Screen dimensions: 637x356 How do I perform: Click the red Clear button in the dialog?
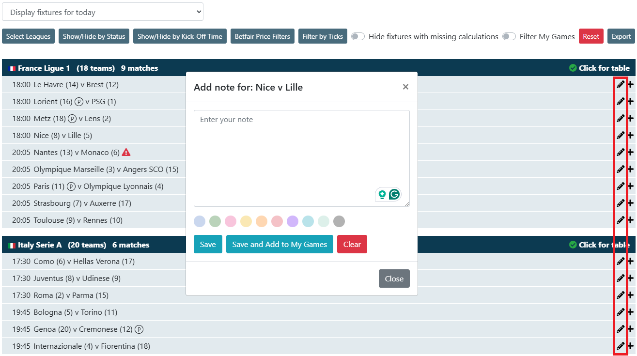tap(352, 245)
